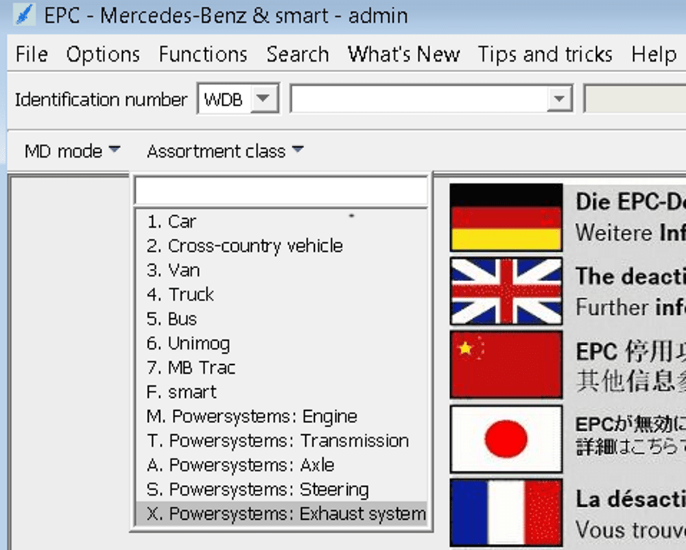686x550 pixels.
Task: Expand the MD mode dropdown
Action: pyautogui.click(x=72, y=152)
